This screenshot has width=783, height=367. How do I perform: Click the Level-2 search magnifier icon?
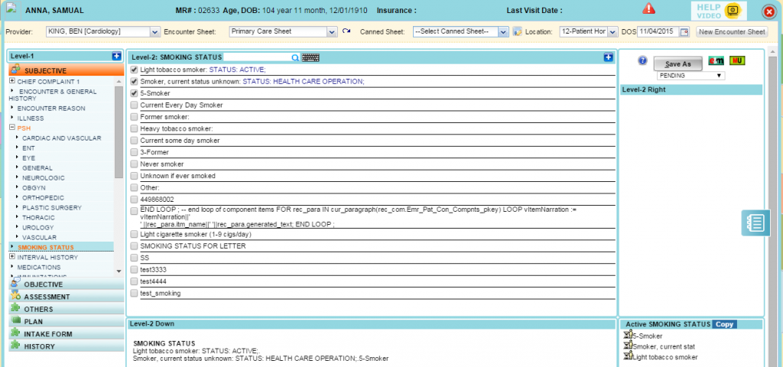[295, 57]
